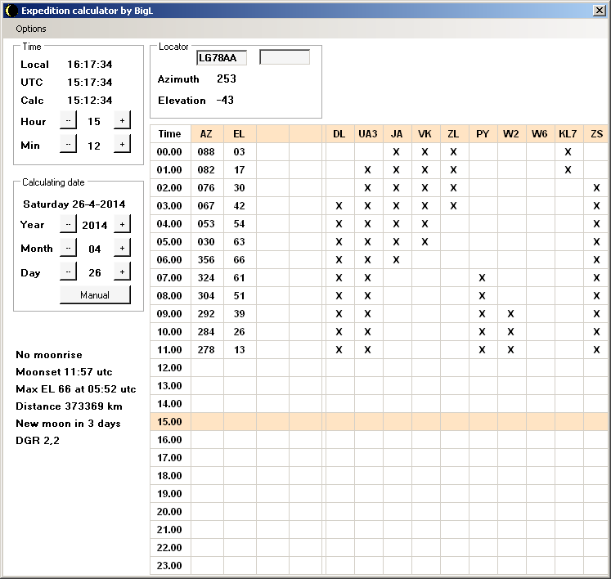This screenshot has height=579, width=611.
Task: Increase the Min value
Action: point(122,145)
